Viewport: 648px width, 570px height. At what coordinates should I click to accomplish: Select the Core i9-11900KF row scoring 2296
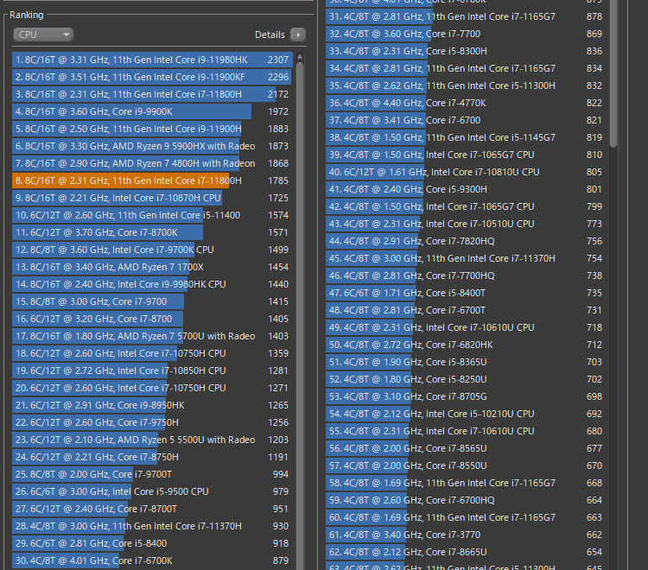tap(152, 77)
